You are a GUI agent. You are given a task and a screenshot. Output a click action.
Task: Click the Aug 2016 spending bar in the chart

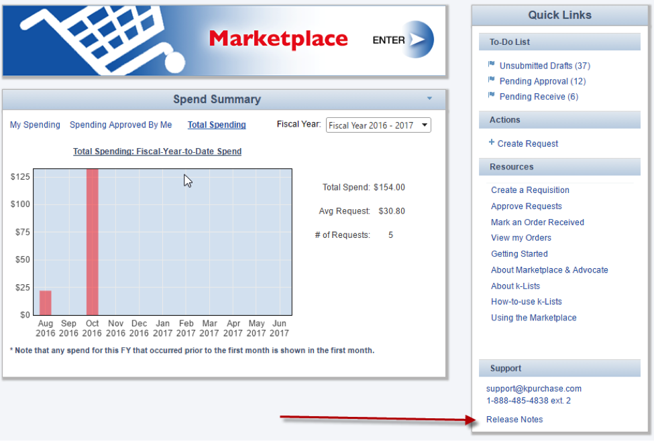(x=46, y=303)
